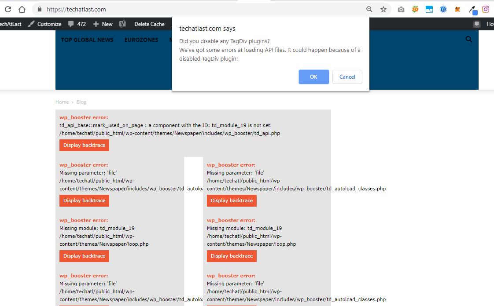The height and width of the screenshot is (306, 494).
Task: Reload the page with the refresh icon
Action: coord(8,9)
